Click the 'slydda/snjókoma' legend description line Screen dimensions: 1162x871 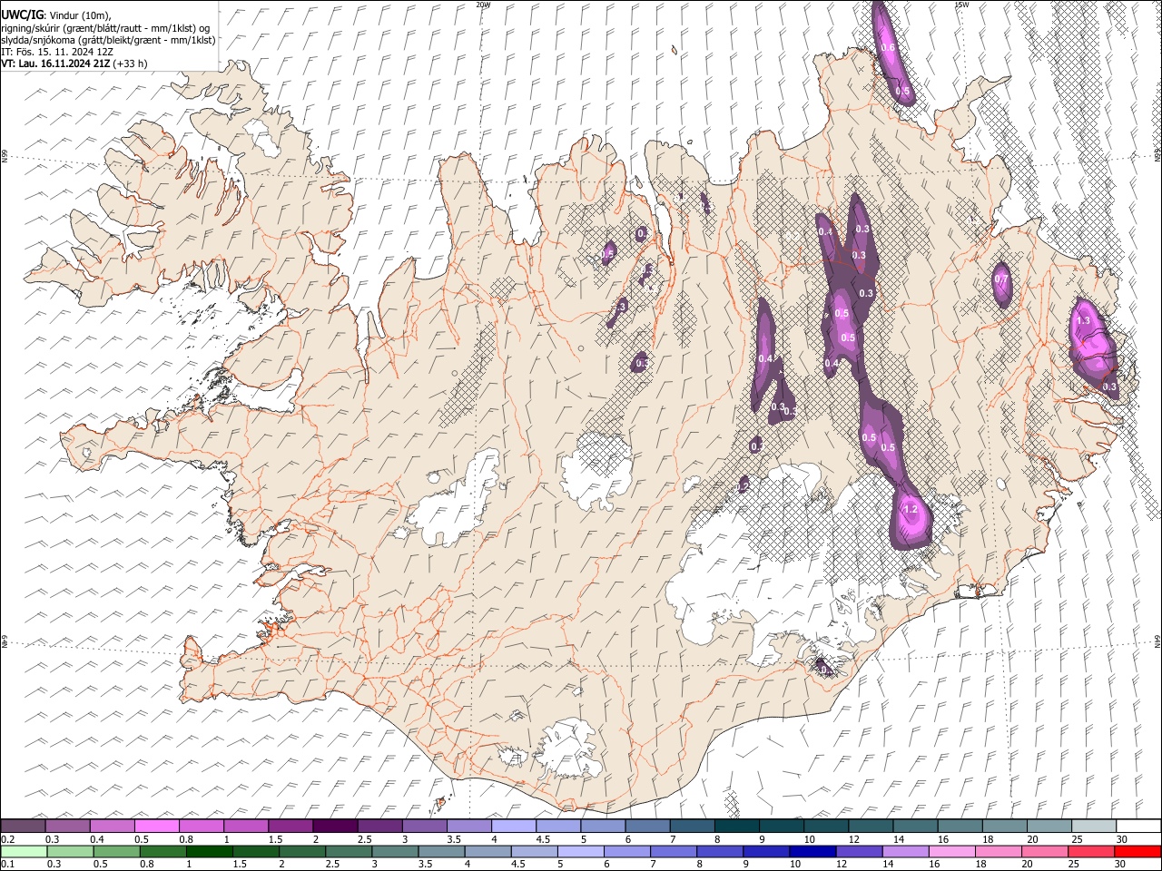coord(108,40)
